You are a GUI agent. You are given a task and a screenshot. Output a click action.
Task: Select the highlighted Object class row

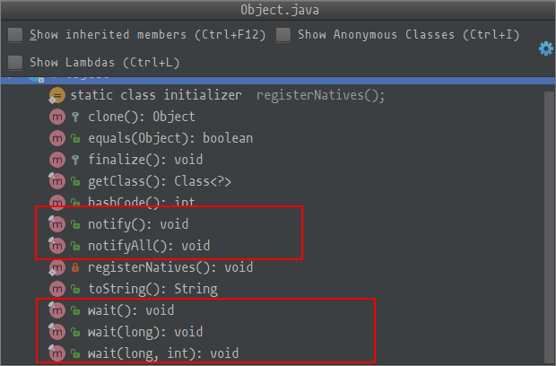tap(278, 80)
